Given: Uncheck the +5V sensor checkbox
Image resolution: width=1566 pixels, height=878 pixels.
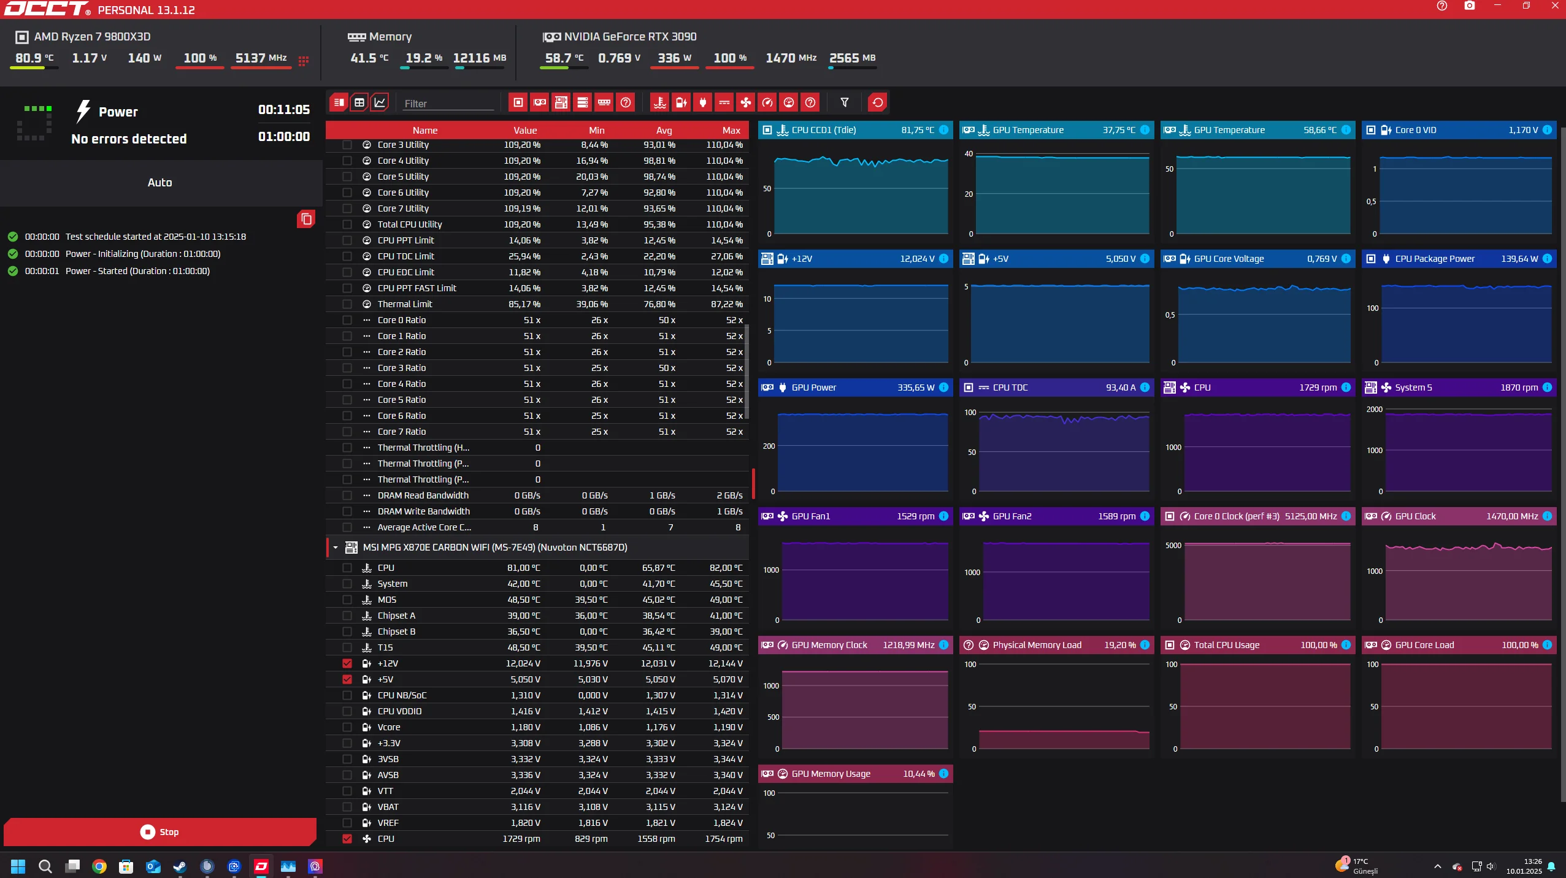Looking at the screenshot, I should coord(347,679).
